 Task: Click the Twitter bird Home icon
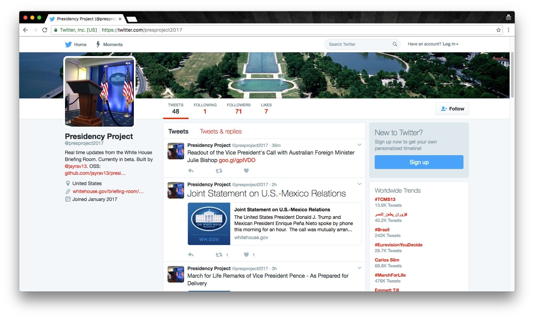[68, 44]
